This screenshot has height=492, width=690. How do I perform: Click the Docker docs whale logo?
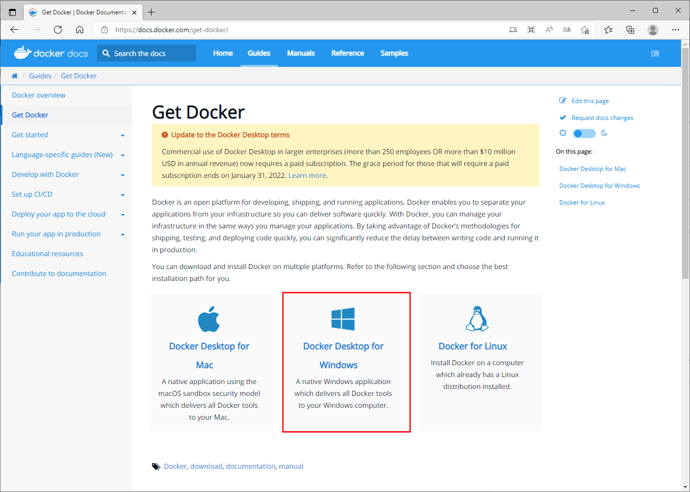click(x=51, y=53)
